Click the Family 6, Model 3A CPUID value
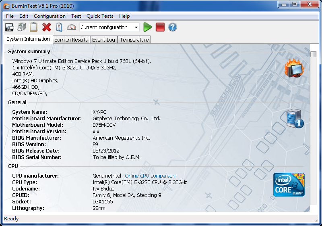Screen dimensions: 322x226 (127, 195)
